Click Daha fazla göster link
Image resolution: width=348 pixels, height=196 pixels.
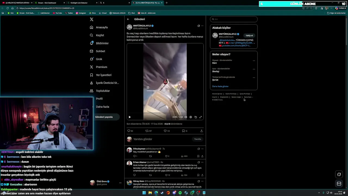tap(220, 86)
